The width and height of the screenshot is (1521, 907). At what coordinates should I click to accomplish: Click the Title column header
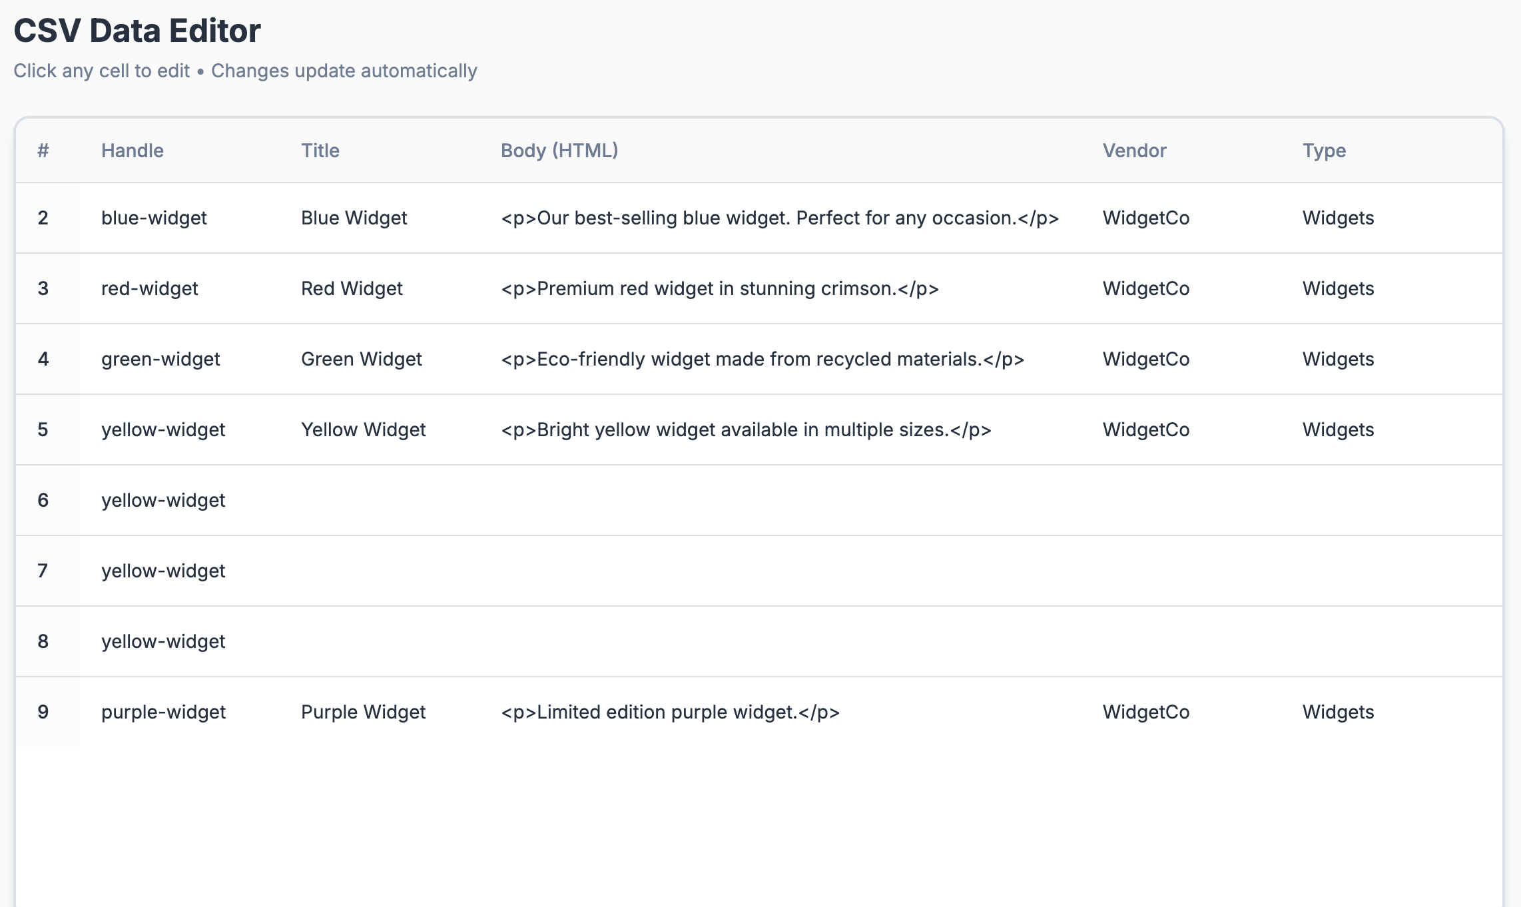click(320, 151)
